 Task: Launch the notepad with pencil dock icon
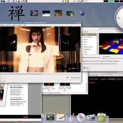click(61, 117)
